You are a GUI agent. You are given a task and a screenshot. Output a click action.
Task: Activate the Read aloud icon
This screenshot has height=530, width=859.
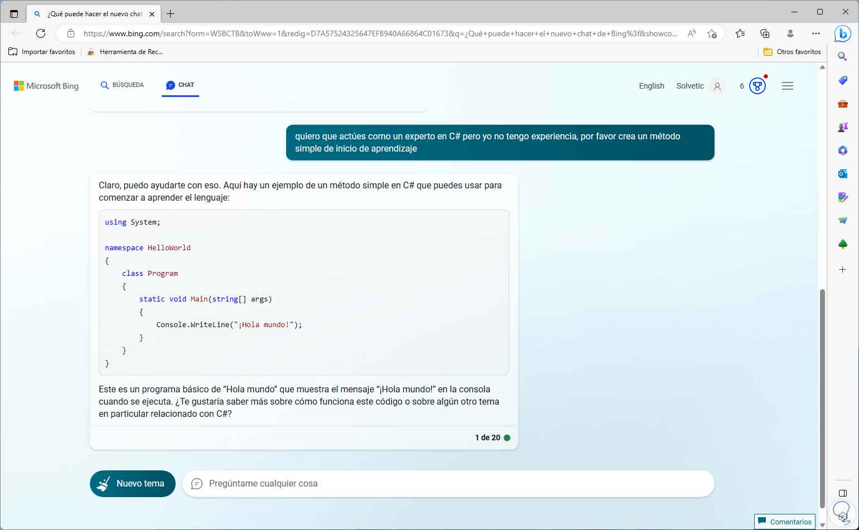pyautogui.click(x=692, y=33)
